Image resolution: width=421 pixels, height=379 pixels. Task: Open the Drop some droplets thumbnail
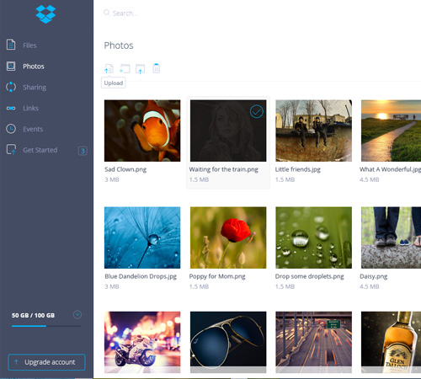tap(313, 238)
